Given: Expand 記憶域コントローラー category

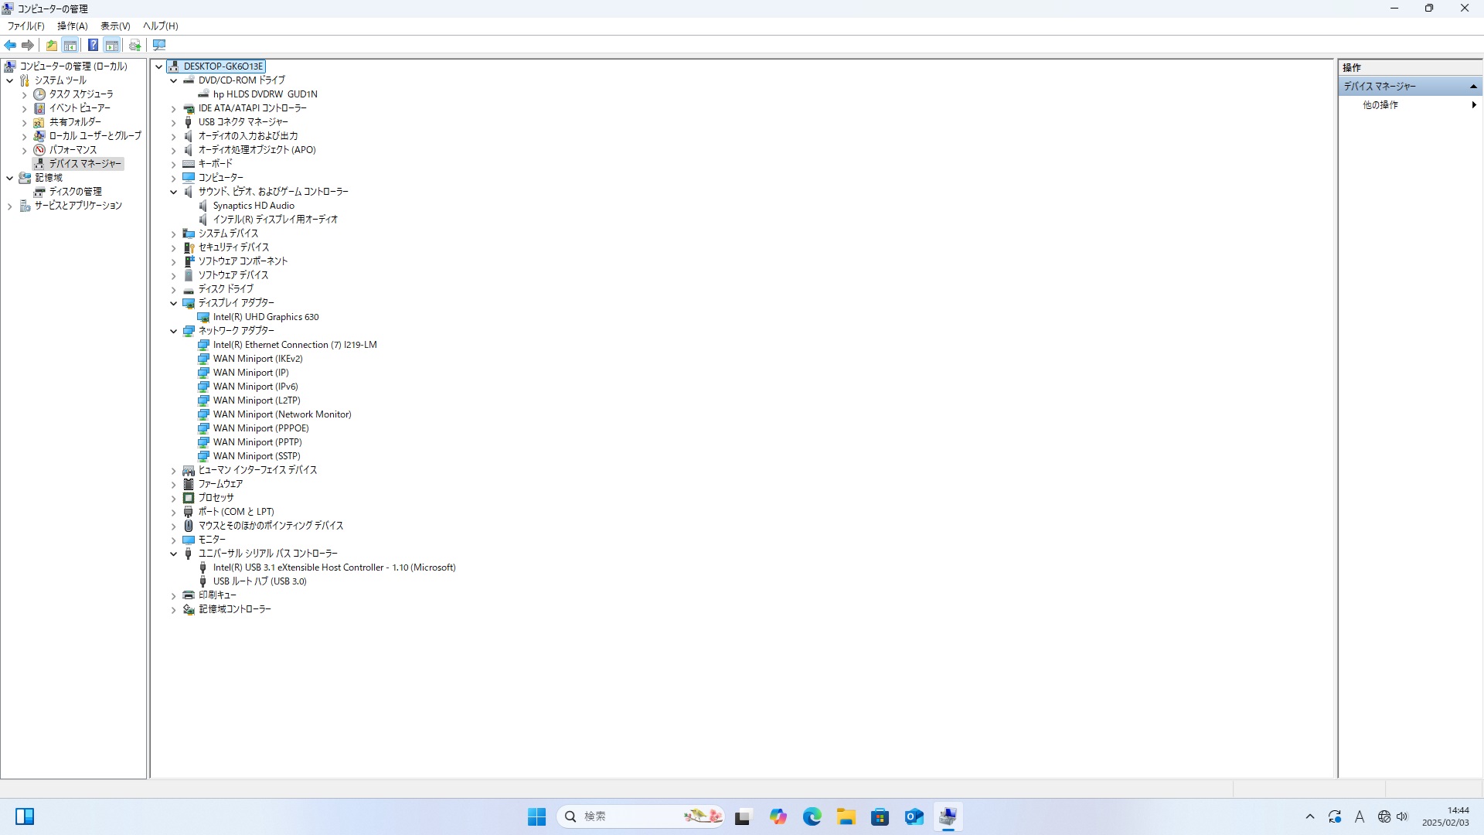Looking at the screenshot, I should coord(174,609).
